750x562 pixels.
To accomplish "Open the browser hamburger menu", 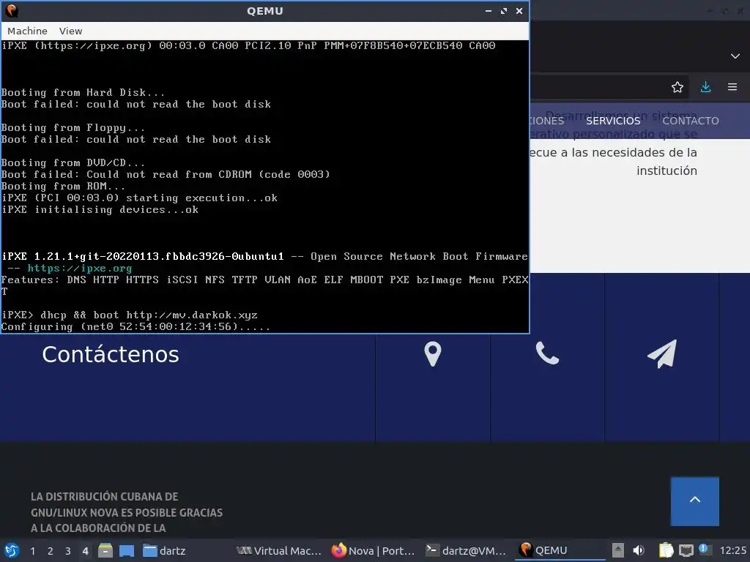I will 732,87.
